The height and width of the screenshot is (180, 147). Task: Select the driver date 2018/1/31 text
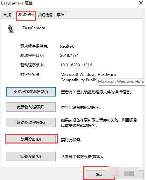tap(69, 56)
